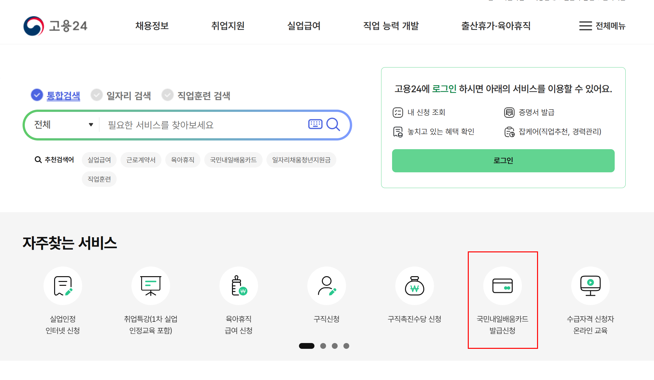Viewport: 654px width, 380px height.
Task: Click the 국민내일배움카드 recommended keyword
Action: [233, 160]
